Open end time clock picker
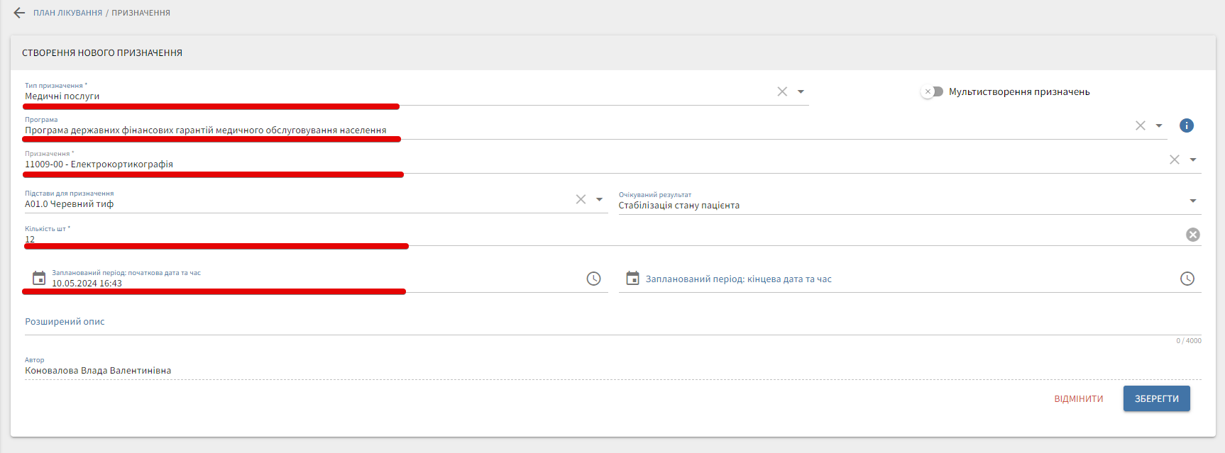This screenshot has width=1225, height=453. [x=1187, y=279]
